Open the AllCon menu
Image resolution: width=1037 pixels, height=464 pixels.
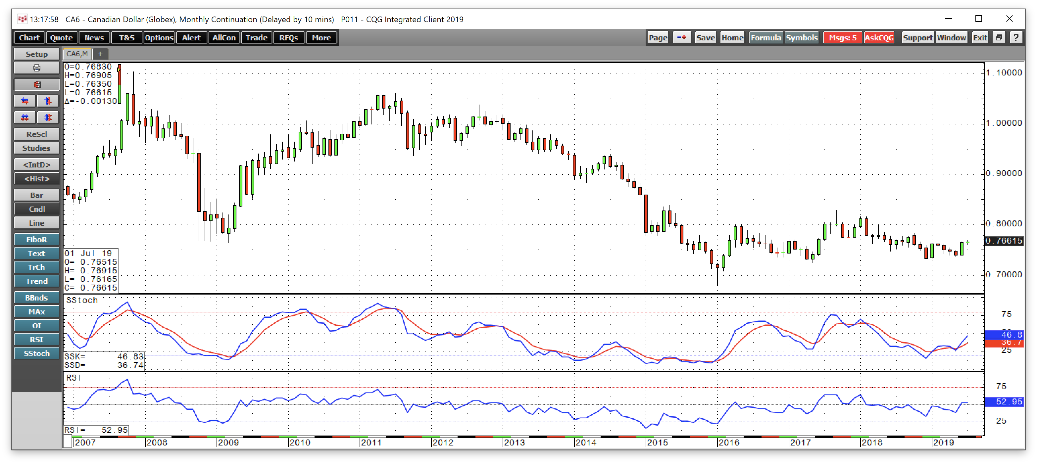(224, 37)
